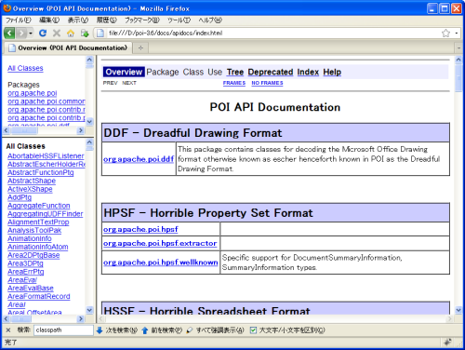
Task: Click classes frame scroll up arrow
Action: coord(89,142)
